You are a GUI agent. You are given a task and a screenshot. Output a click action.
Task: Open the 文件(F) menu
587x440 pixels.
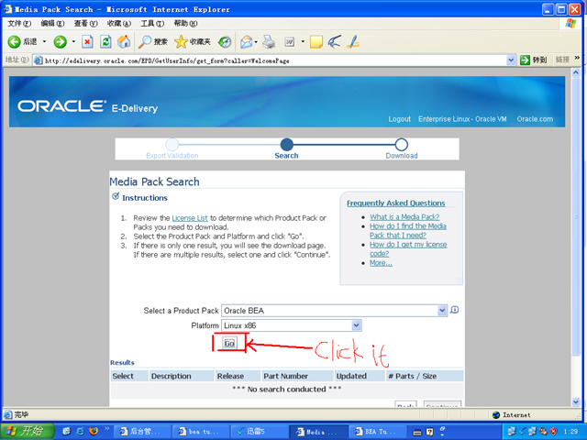(19, 24)
